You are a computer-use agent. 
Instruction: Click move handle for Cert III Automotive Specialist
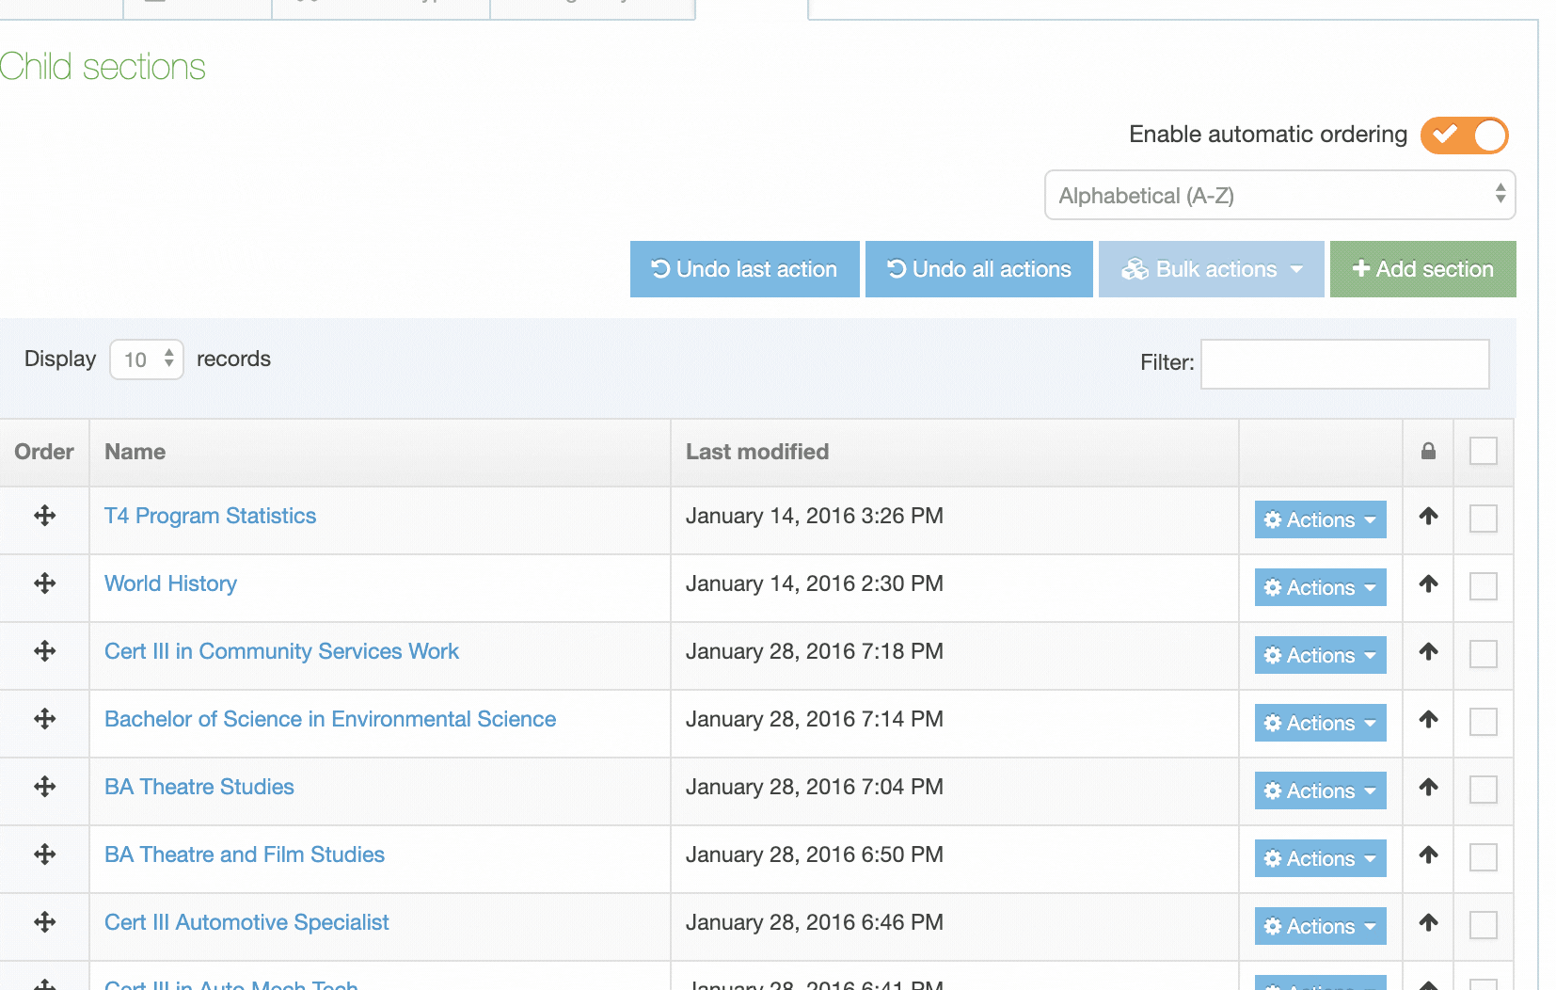pos(44,922)
